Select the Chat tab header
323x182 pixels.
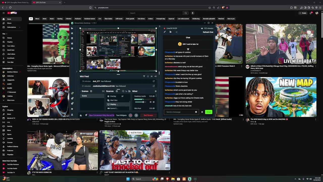click(188, 37)
